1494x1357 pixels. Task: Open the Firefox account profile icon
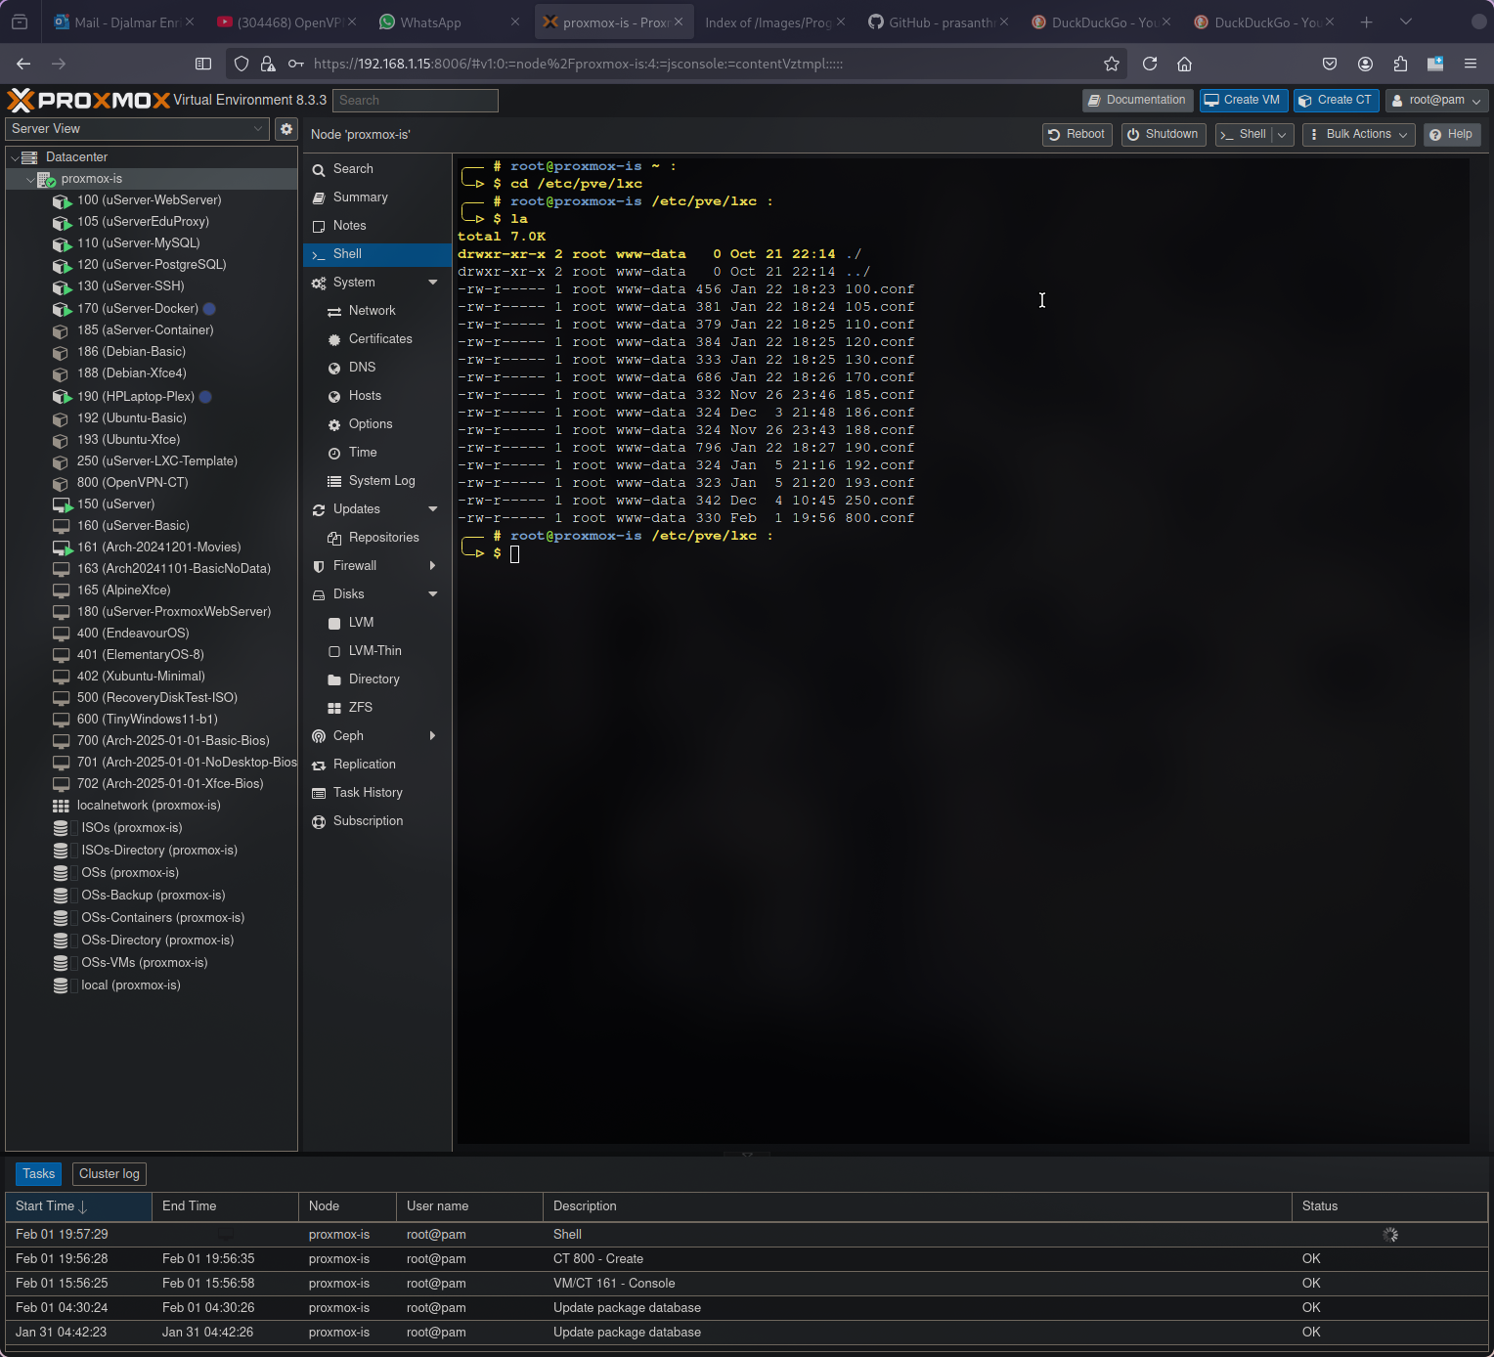coord(1365,64)
